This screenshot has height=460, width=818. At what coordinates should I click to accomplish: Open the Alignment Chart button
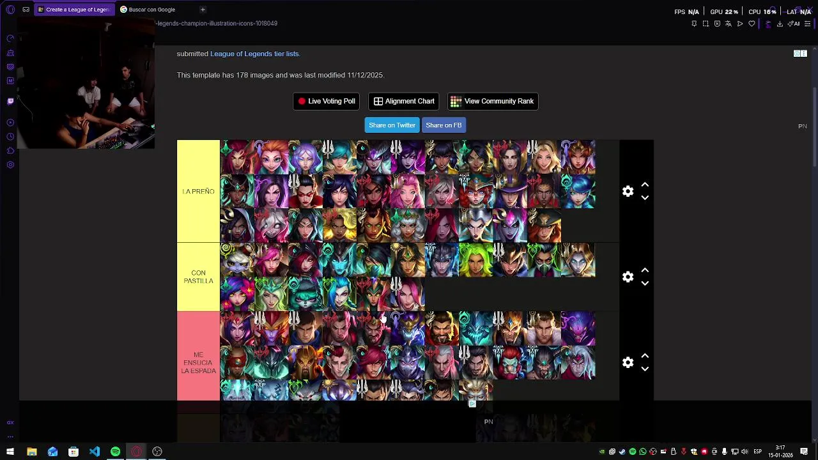coord(403,101)
